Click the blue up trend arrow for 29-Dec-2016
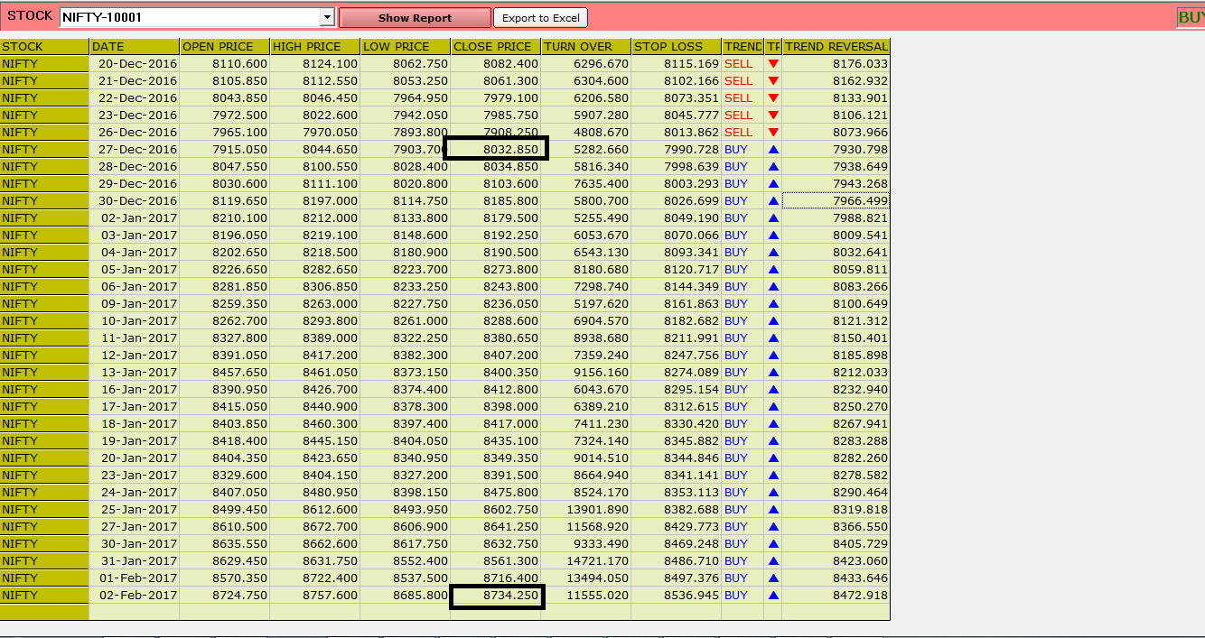Image resolution: width=1205 pixels, height=638 pixels. point(773,184)
